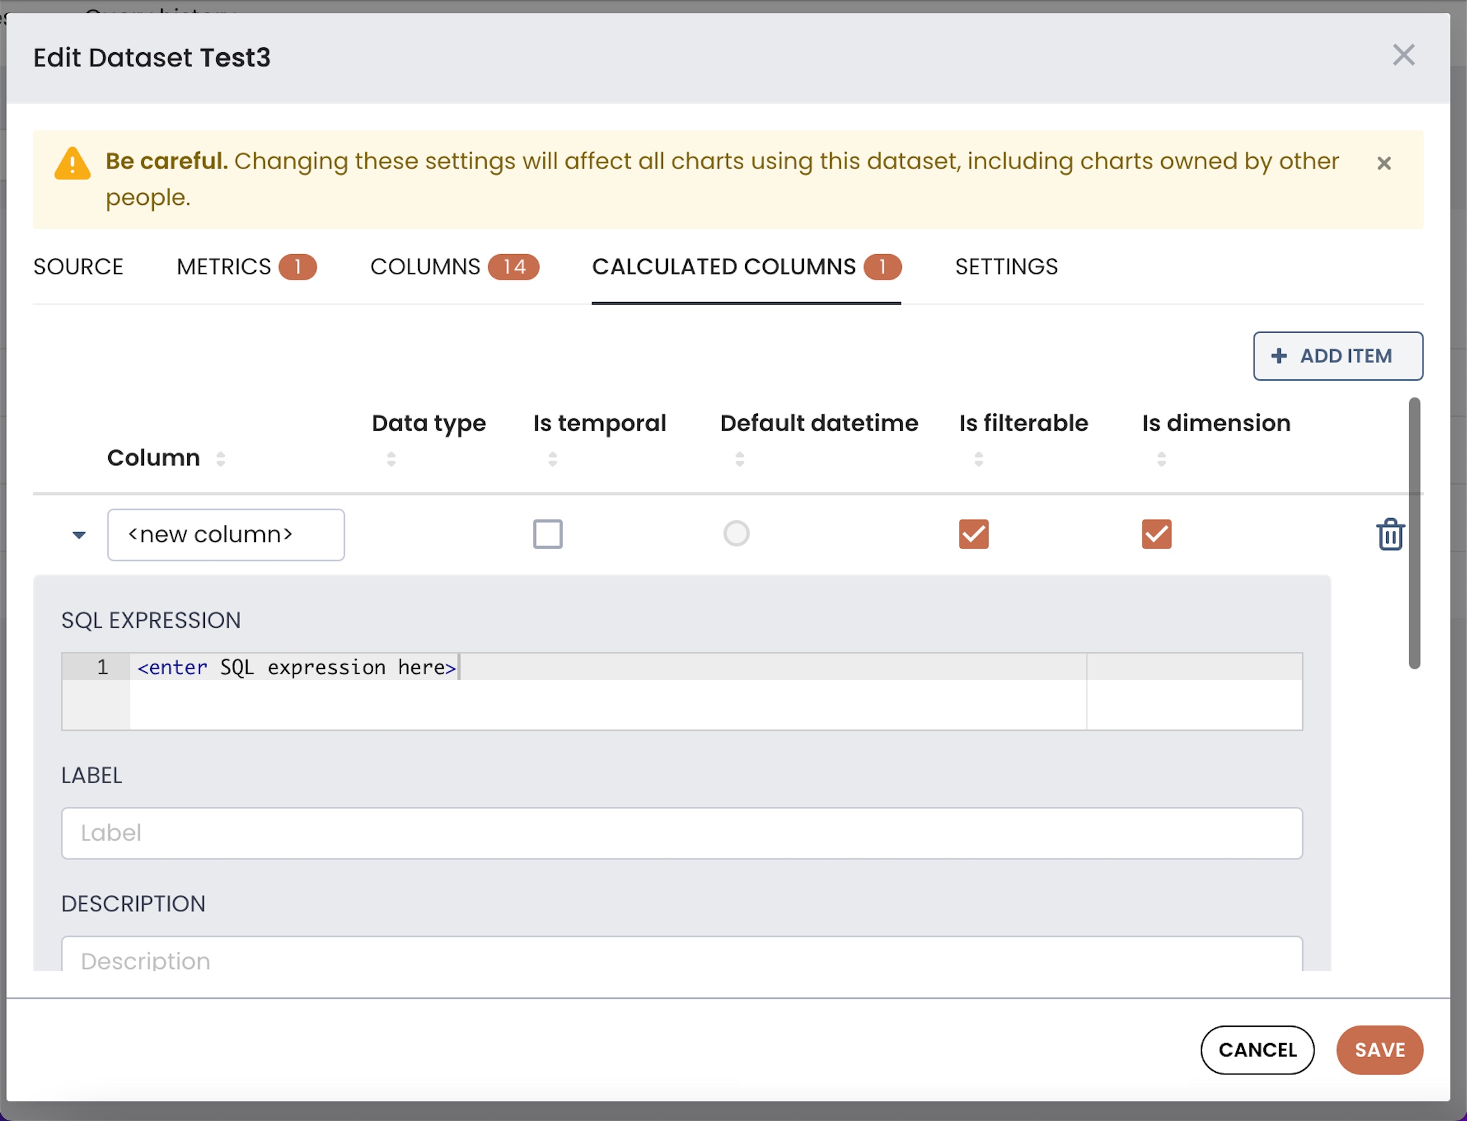
Task: Sort by Is temporal column
Action: click(552, 459)
